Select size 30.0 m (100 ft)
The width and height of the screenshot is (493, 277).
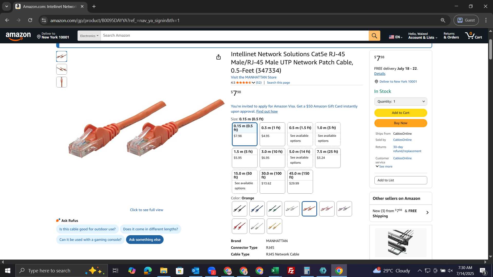(272, 182)
